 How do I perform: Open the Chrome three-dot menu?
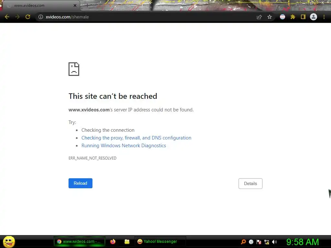pos(324,17)
